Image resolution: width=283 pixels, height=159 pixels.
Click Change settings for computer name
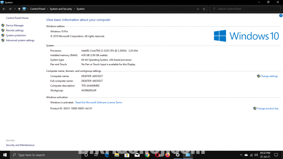269,76
